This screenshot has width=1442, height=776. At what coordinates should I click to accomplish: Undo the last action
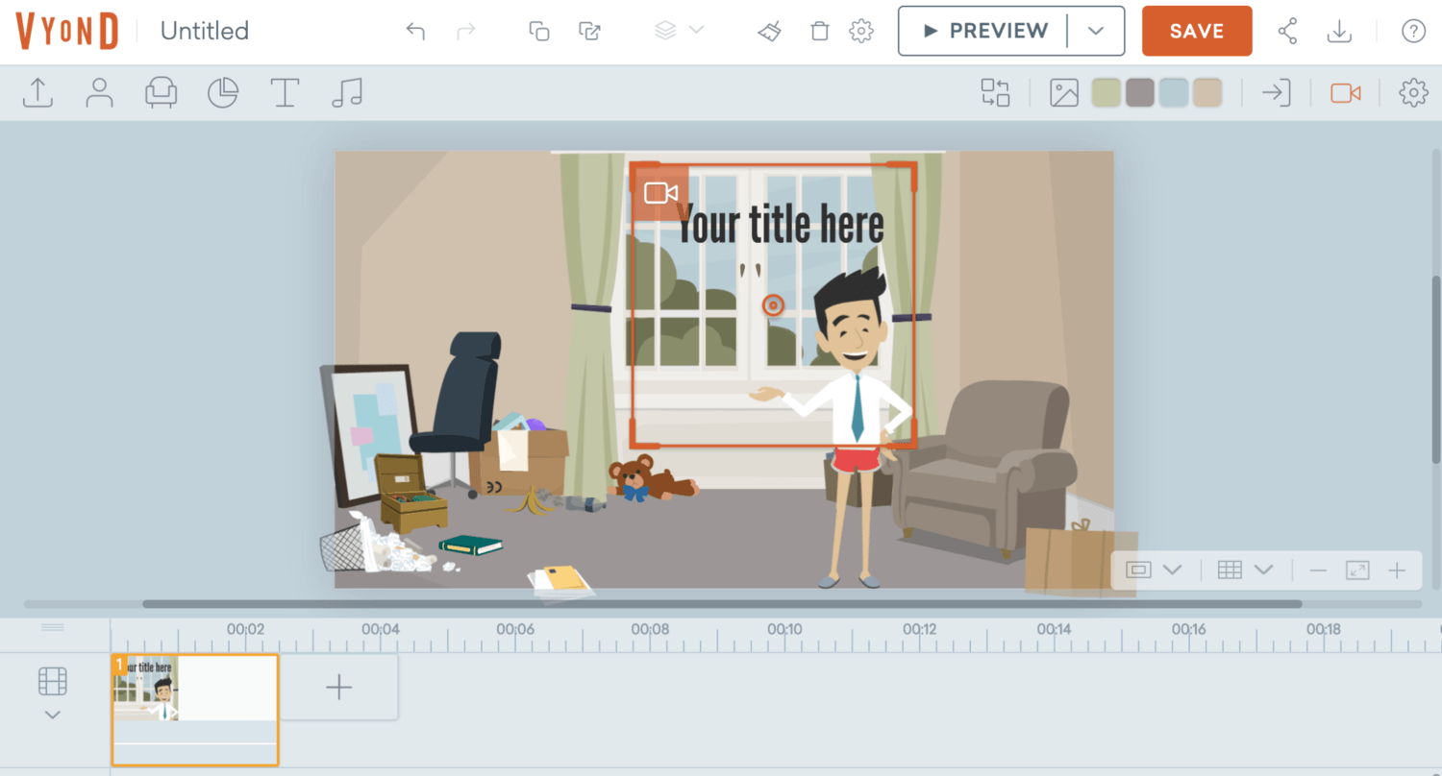[415, 31]
